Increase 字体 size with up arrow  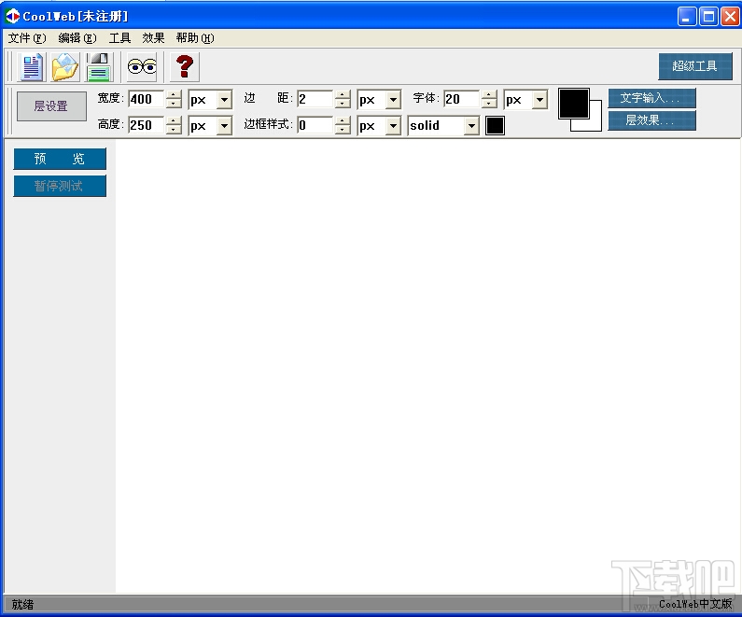point(489,94)
